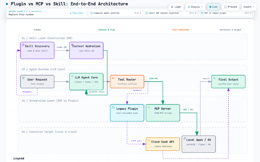Select the User Request node title
The image size is (260, 162).
coord(37,79)
